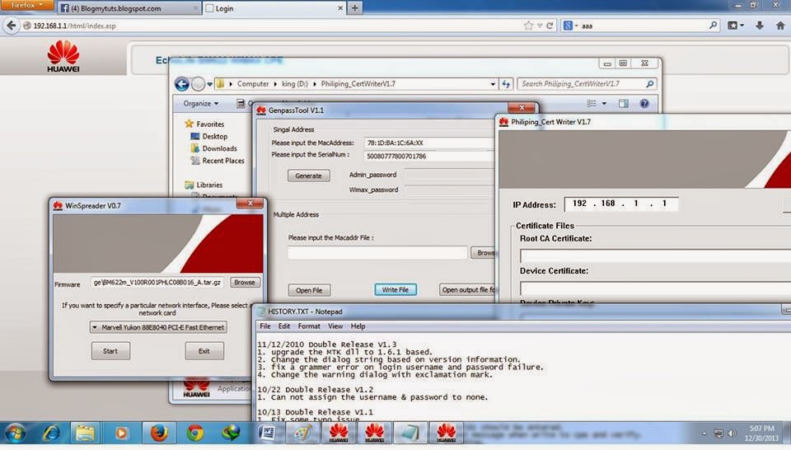Expand the Explorer address bar history dropdown
Screen dimensions: 791x450
tap(493, 84)
